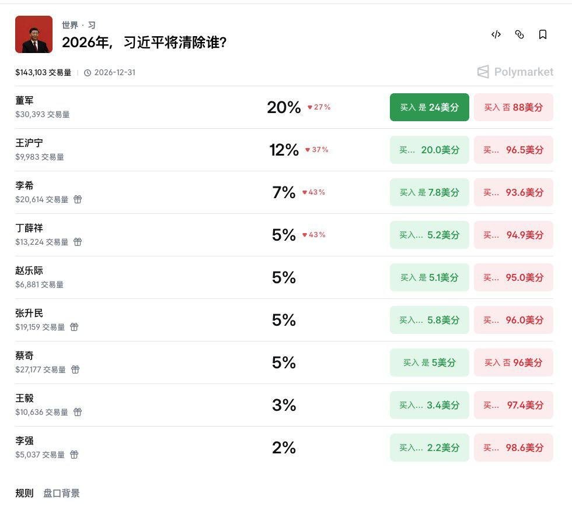Buy Yes for 赵乐际 at 5.1美分
Screen dimensions: 572x507
click(x=430, y=277)
